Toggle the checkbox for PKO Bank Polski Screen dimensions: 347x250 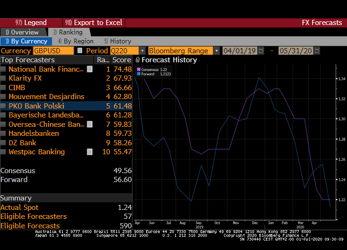pyautogui.click(x=4, y=106)
